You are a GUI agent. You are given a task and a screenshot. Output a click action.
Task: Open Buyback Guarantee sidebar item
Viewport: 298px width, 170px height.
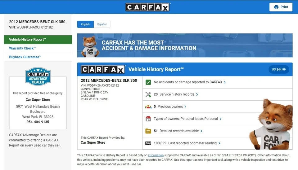pyautogui.click(x=38, y=57)
